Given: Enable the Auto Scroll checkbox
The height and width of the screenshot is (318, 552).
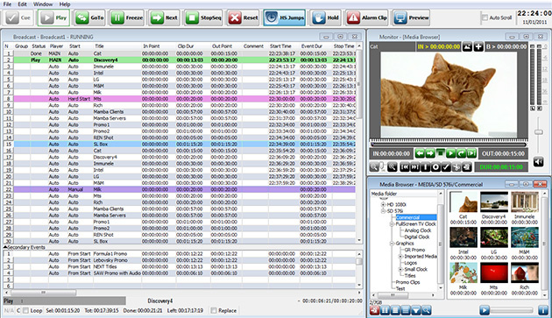Looking at the screenshot, I should pos(485,18).
